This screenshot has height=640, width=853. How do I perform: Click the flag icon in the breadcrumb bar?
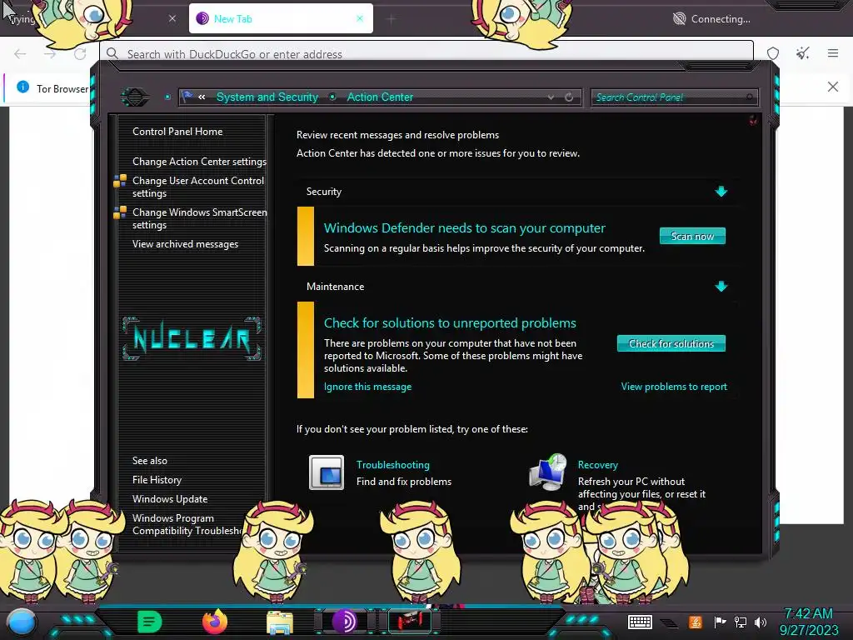point(187,97)
